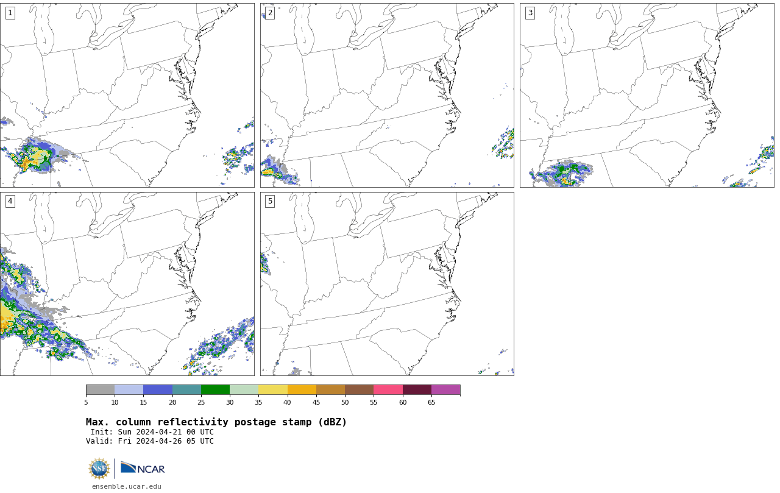Click the colorbar tick label 50
Screen dimensions: 780x493
(345, 402)
